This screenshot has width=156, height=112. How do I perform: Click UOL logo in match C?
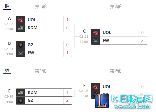pyautogui.click(x=96, y=33)
